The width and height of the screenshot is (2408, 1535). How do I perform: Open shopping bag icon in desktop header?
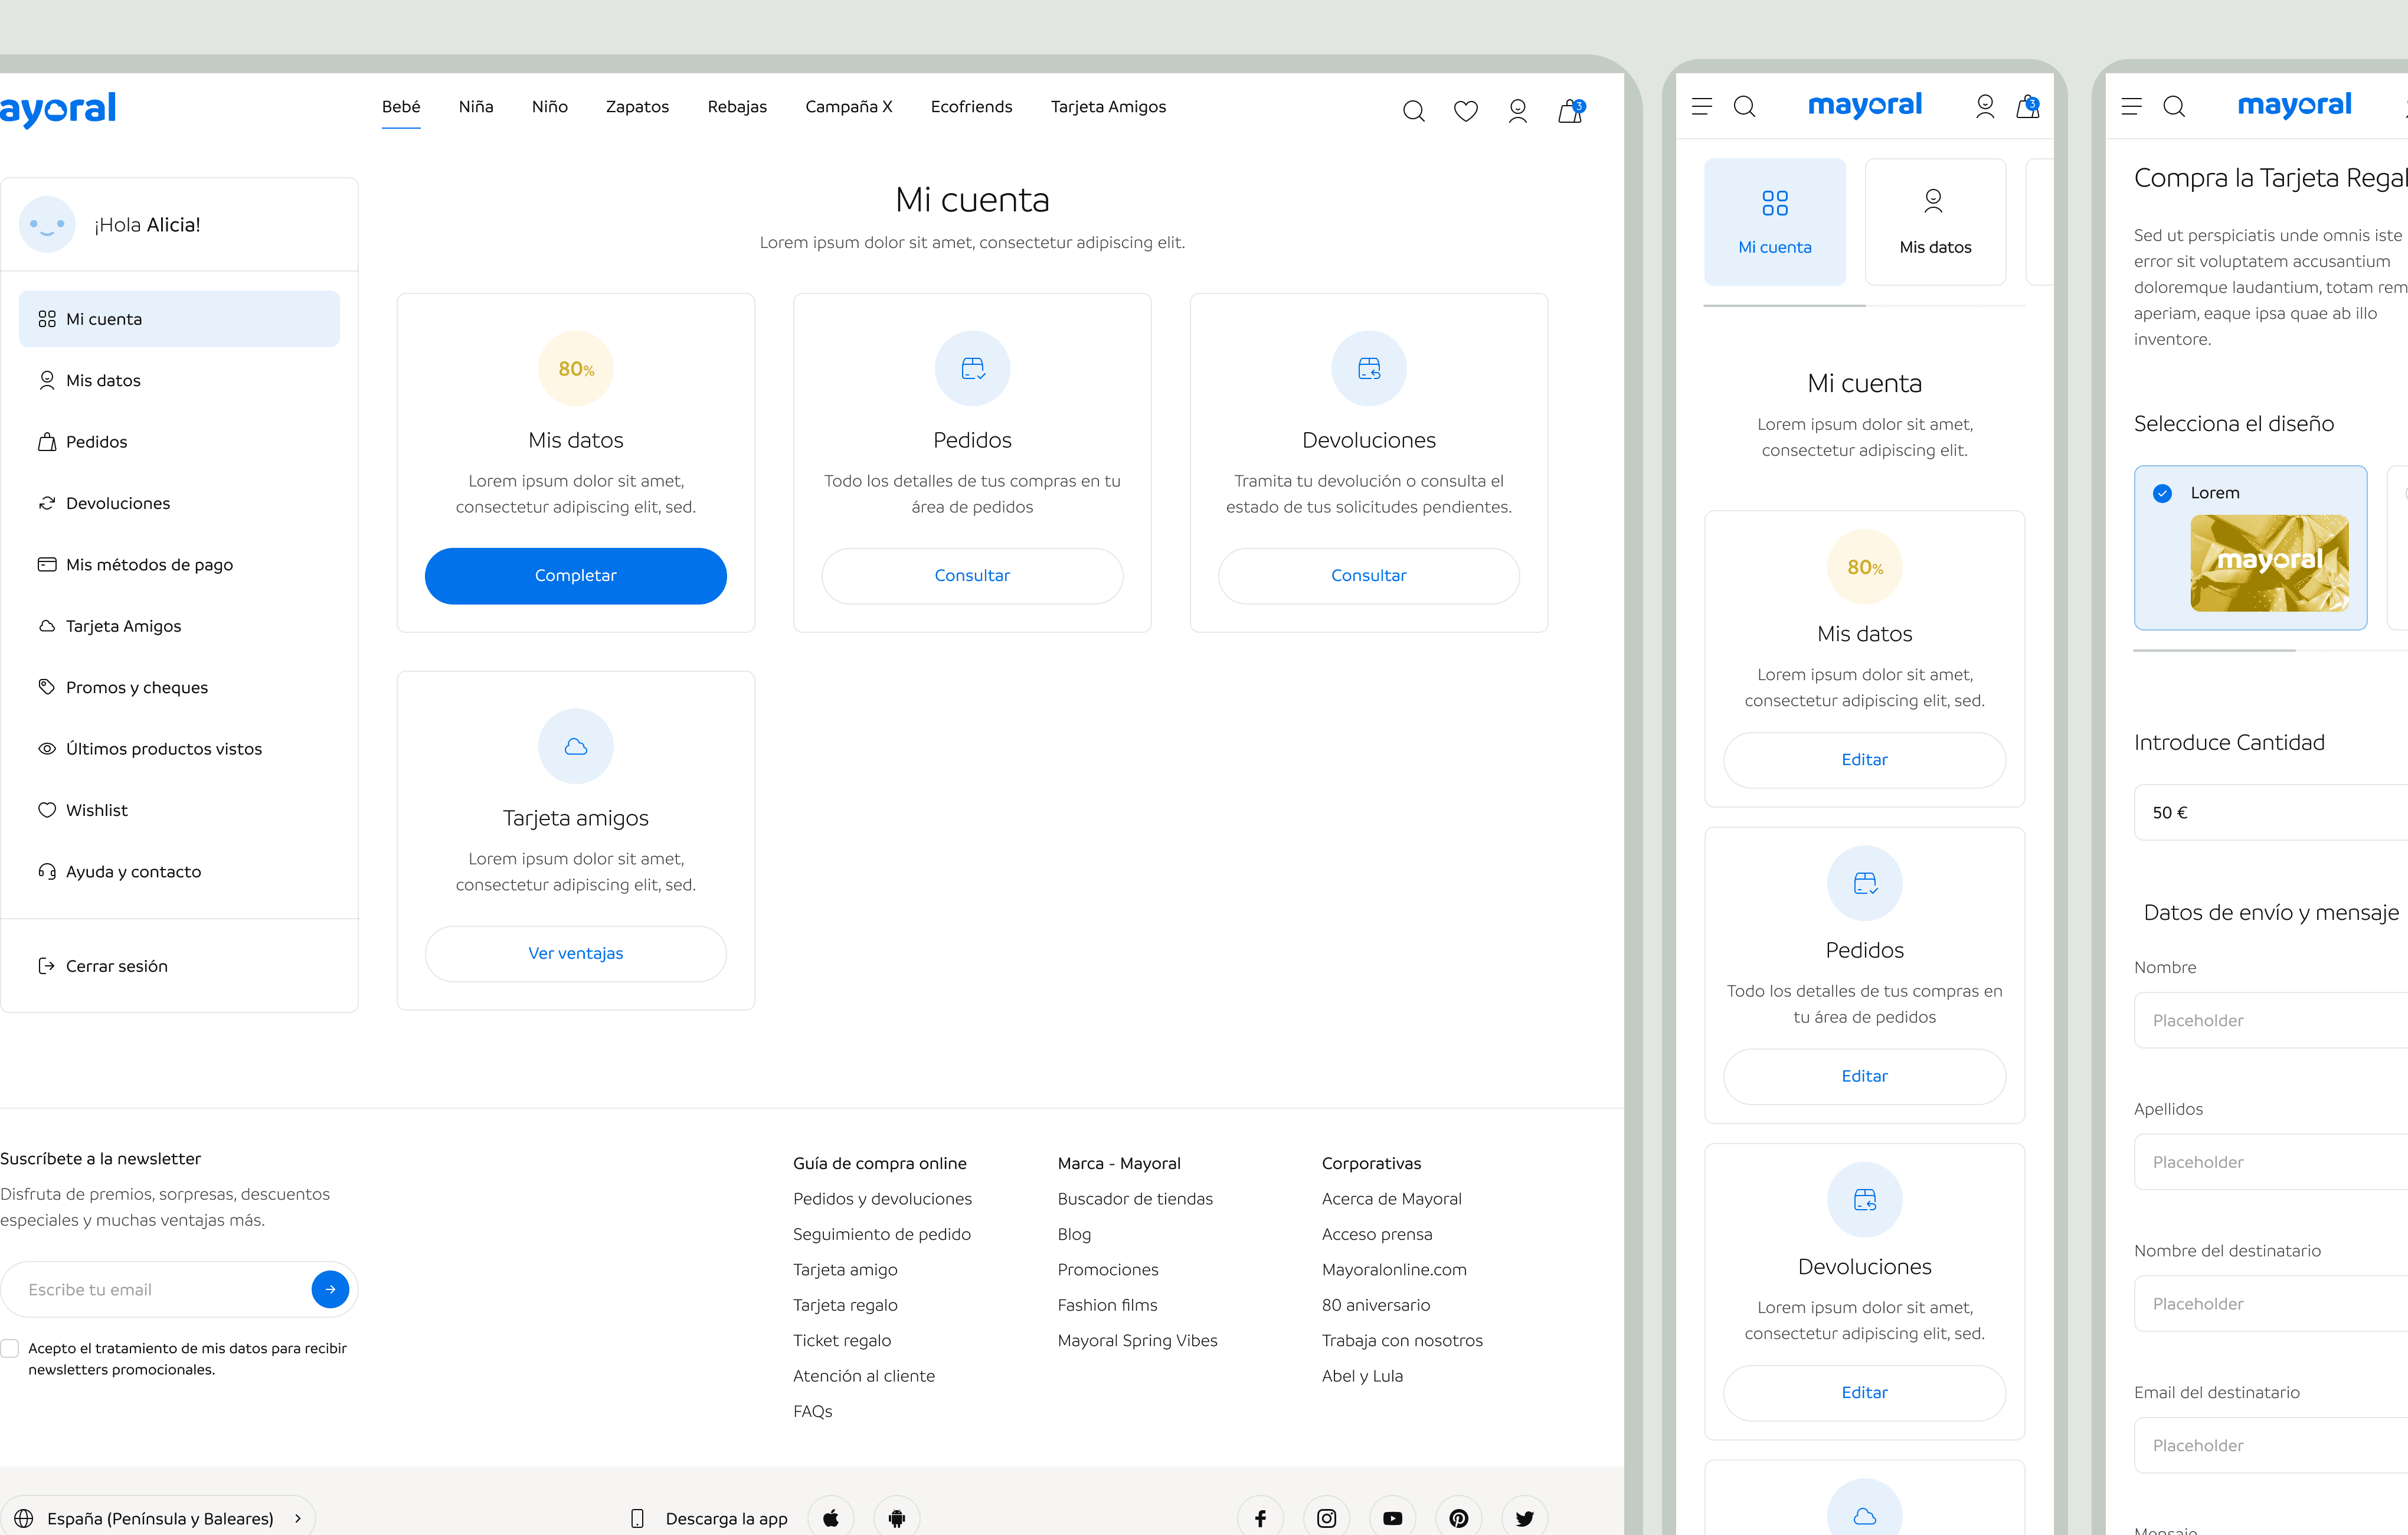pyautogui.click(x=1570, y=111)
